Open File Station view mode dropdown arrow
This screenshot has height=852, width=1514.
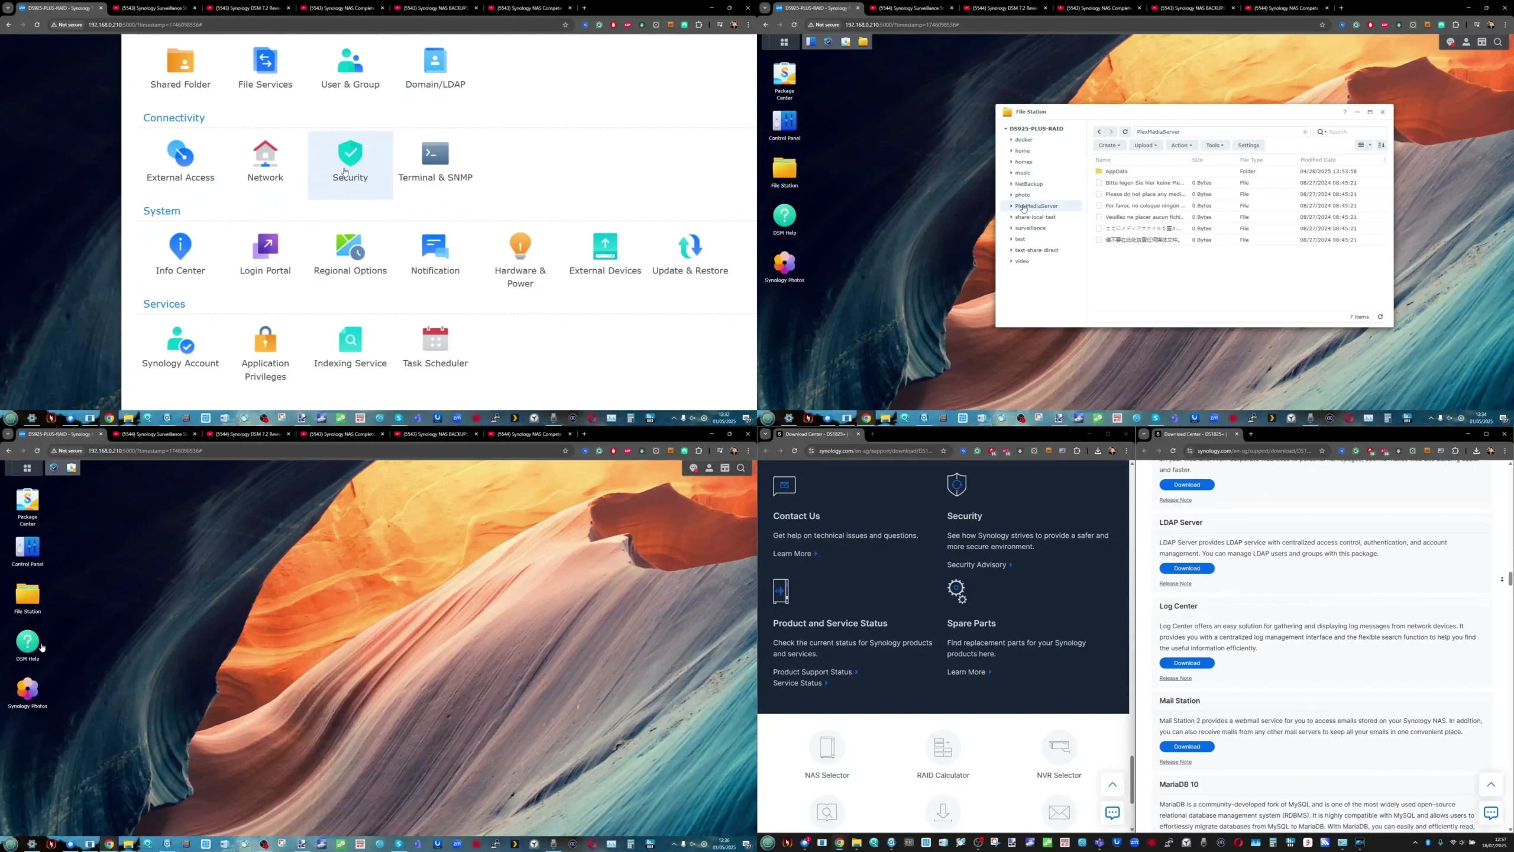point(1370,145)
